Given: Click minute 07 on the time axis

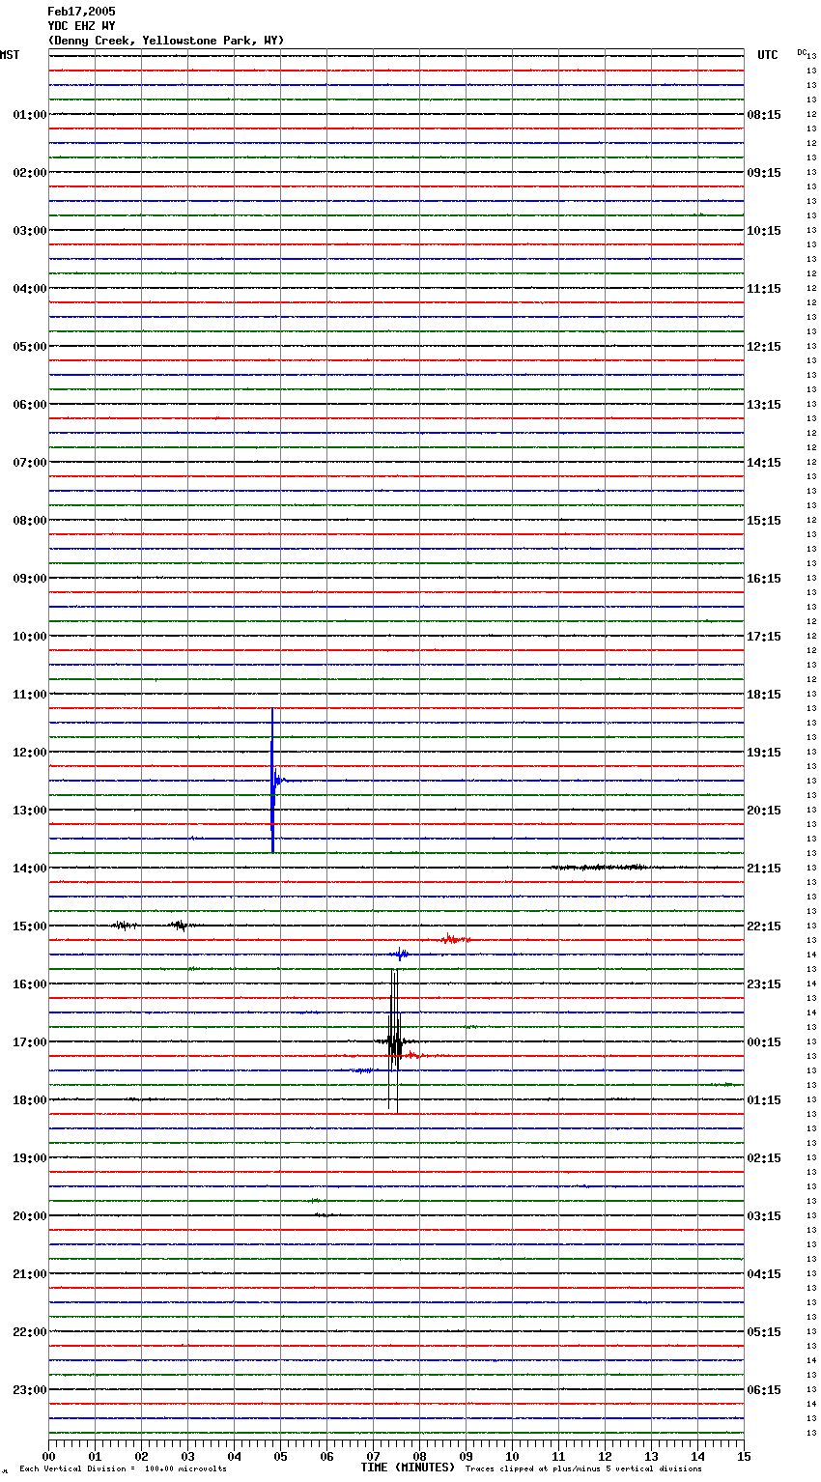Looking at the screenshot, I should pos(373,1456).
